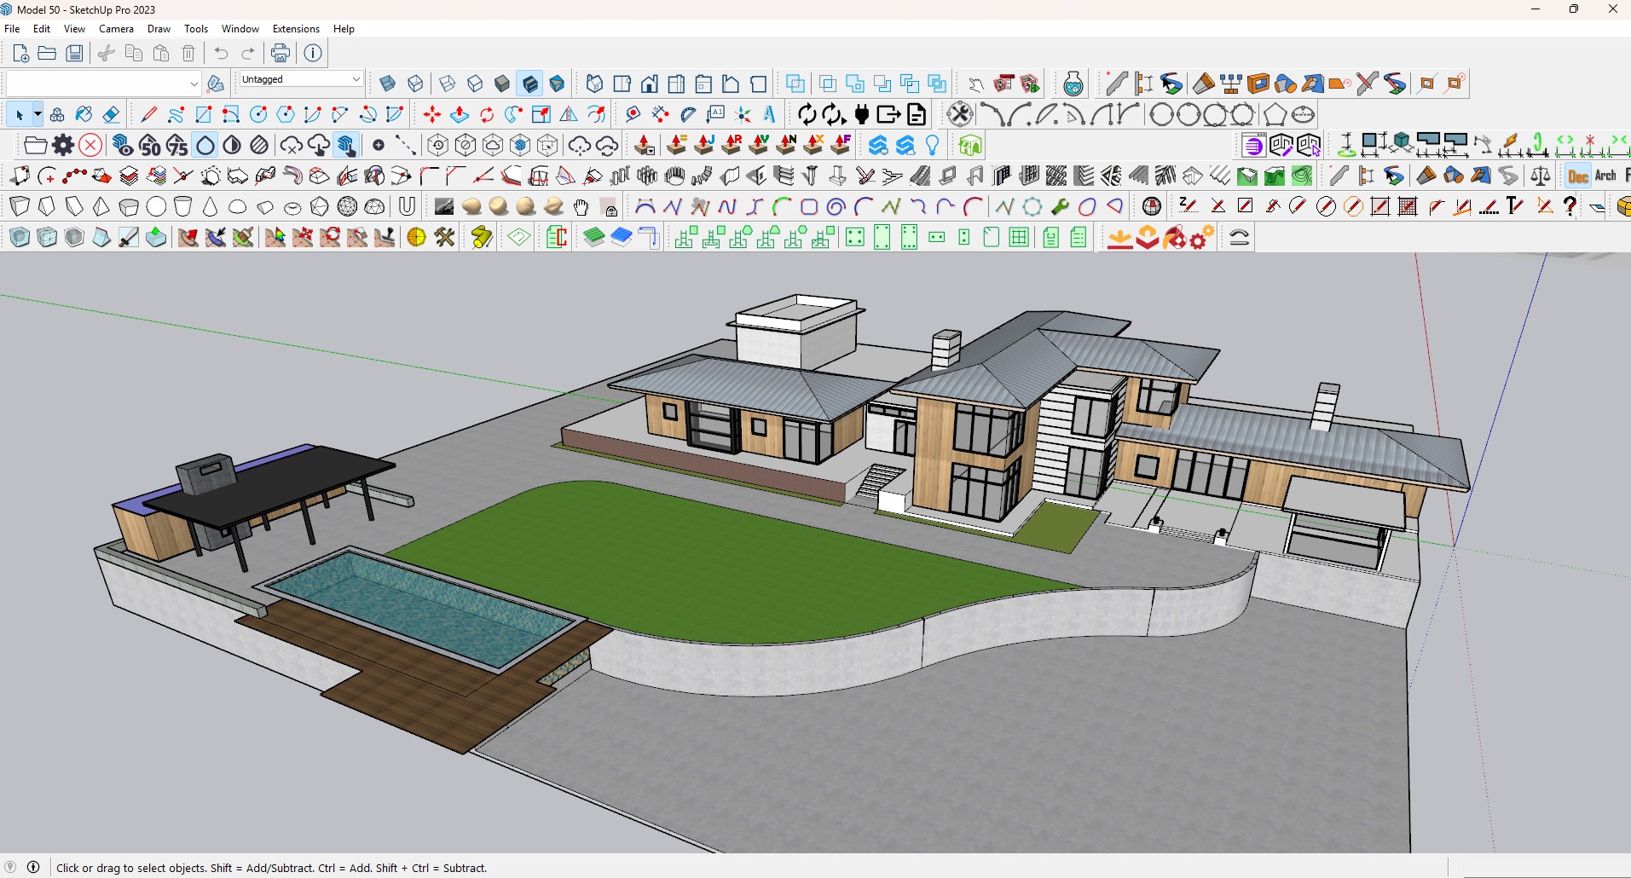Undo the last action
This screenshot has height=878, width=1631.
point(222,53)
